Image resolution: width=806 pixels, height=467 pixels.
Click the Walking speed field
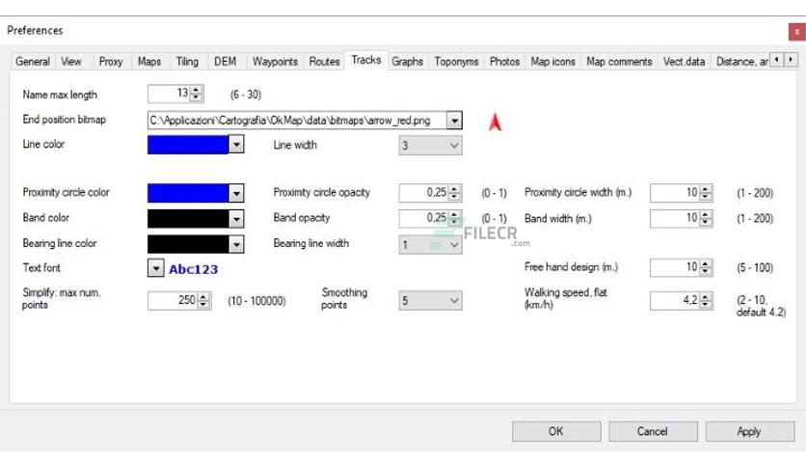[x=675, y=300]
